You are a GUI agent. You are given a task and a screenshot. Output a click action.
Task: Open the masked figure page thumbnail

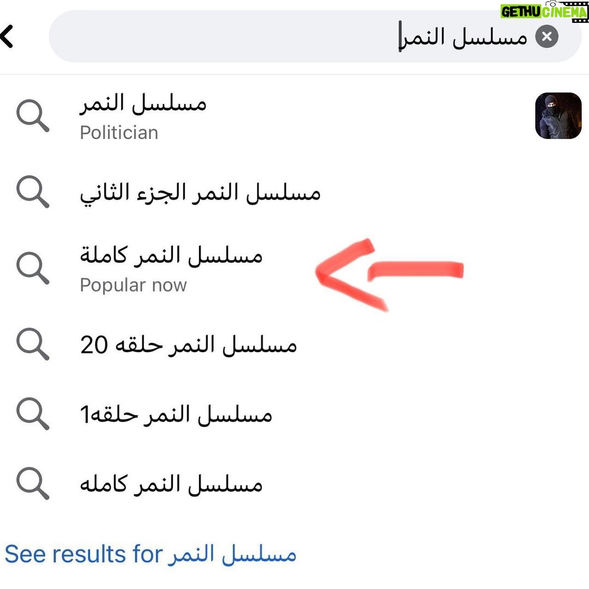click(x=558, y=116)
